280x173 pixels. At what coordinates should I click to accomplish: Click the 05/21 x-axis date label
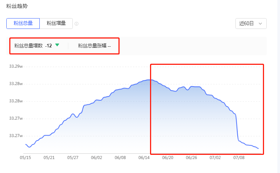(49, 158)
